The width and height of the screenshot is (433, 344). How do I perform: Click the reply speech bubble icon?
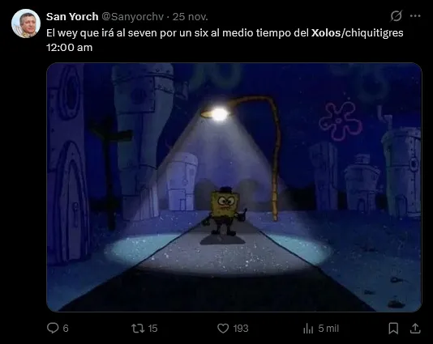[53, 328]
